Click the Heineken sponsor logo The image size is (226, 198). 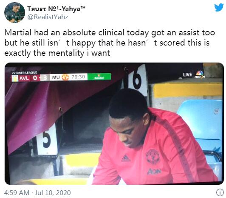pyautogui.click(x=99, y=77)
